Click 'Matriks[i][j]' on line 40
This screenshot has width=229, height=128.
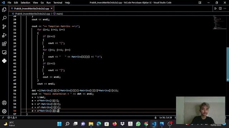click(81, 57)
